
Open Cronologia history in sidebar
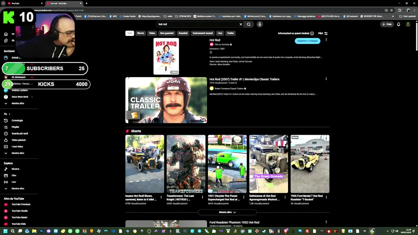pyautogui.click(x=18, y=120)
